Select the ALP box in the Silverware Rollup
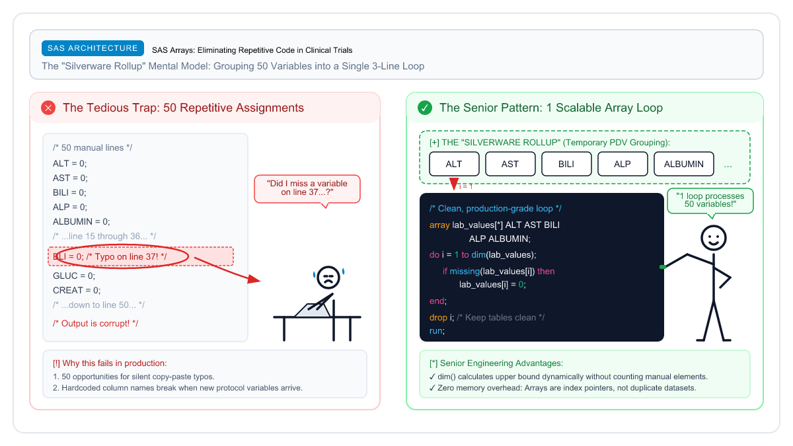Viewport: 793px width, 446px height. coord(623,164)
